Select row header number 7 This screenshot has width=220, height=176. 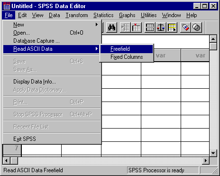12,149
